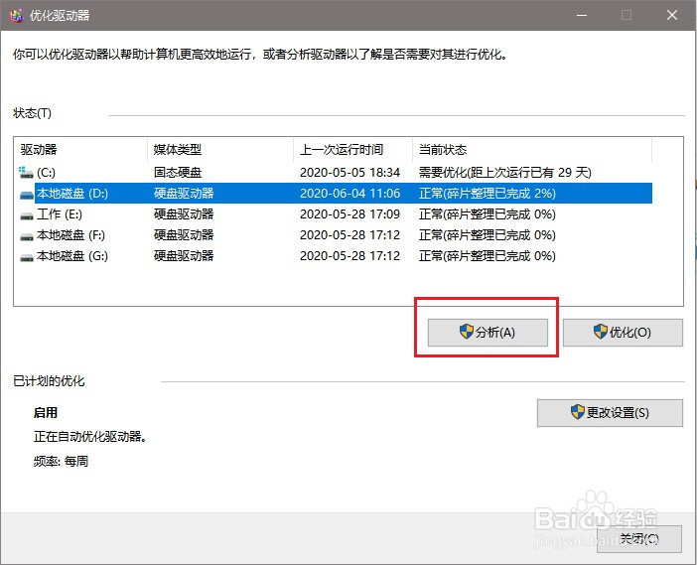Close the 优化驱动器 window with X
Viewport: 697px width, 565px height.
click(672, 15)
